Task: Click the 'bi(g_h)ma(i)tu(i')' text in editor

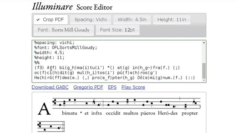Action: click(x=82, y=68)
